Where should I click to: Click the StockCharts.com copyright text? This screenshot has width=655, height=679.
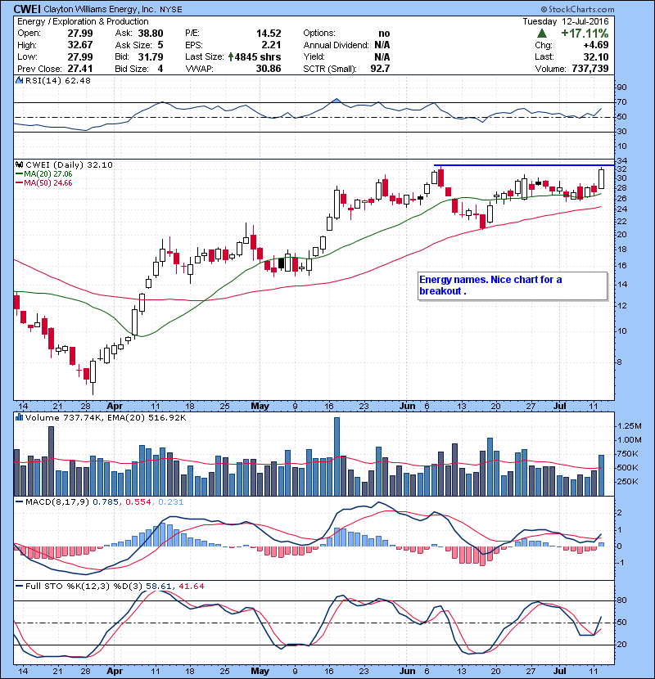(x=577, y=9)
